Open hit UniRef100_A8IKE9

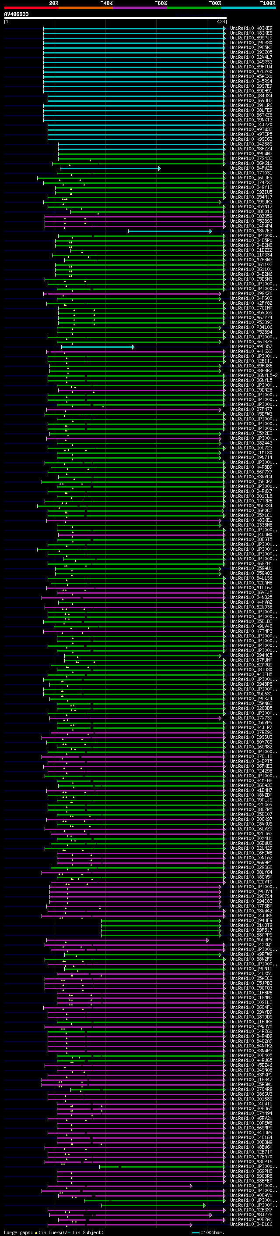pos(251,28)
